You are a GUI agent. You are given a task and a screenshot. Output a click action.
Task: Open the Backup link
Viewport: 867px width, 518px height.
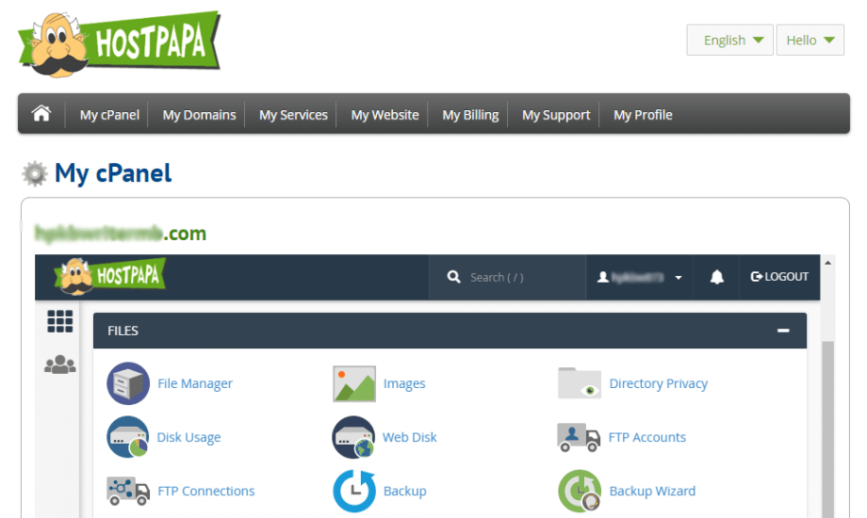click(x=404, y=491)
